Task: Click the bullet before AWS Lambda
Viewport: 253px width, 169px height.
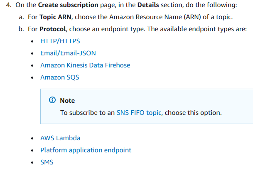Action: coord(32,139)
